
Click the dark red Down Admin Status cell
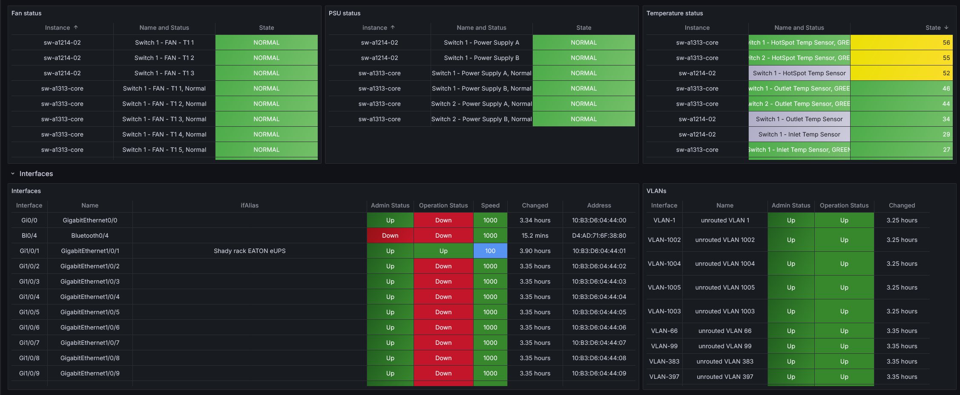[390, 236]
